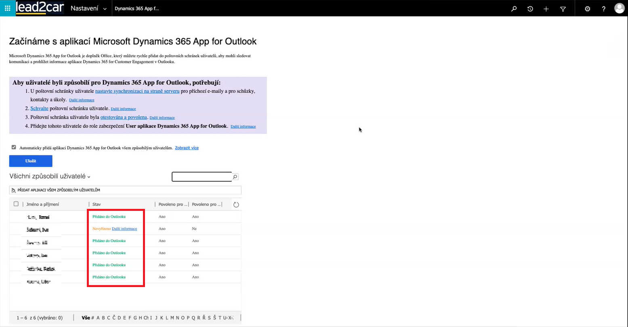Viewport: 628px width, 327px height.
Task: Open the settings gear icon
Action: pos(587,8)
